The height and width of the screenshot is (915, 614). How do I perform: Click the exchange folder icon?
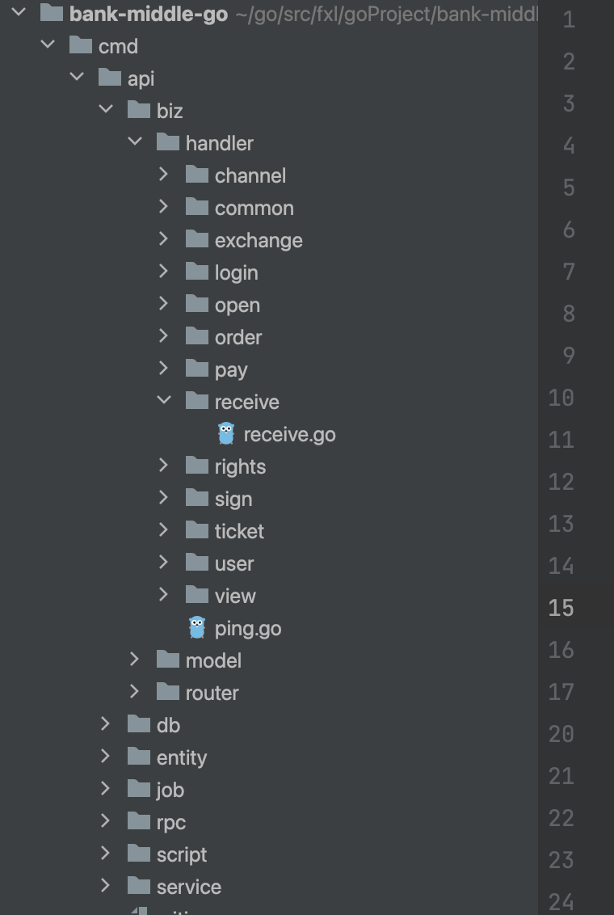pyautogui.click(x=197, y=239)
